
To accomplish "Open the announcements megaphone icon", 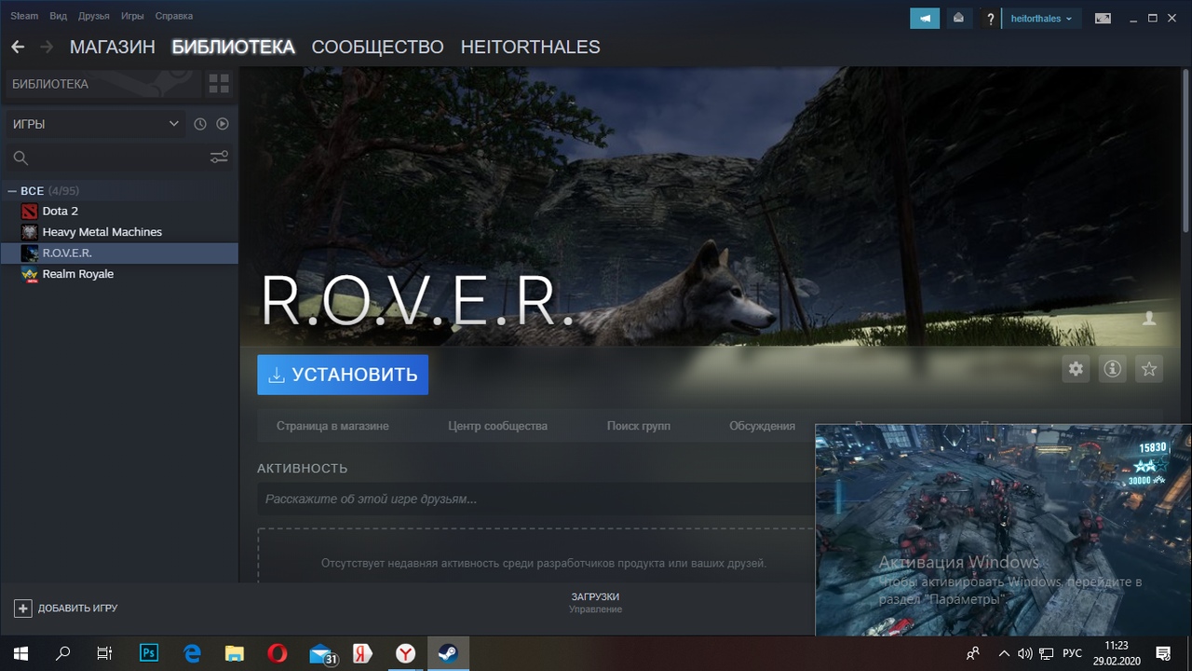I will tap(925, 18).
